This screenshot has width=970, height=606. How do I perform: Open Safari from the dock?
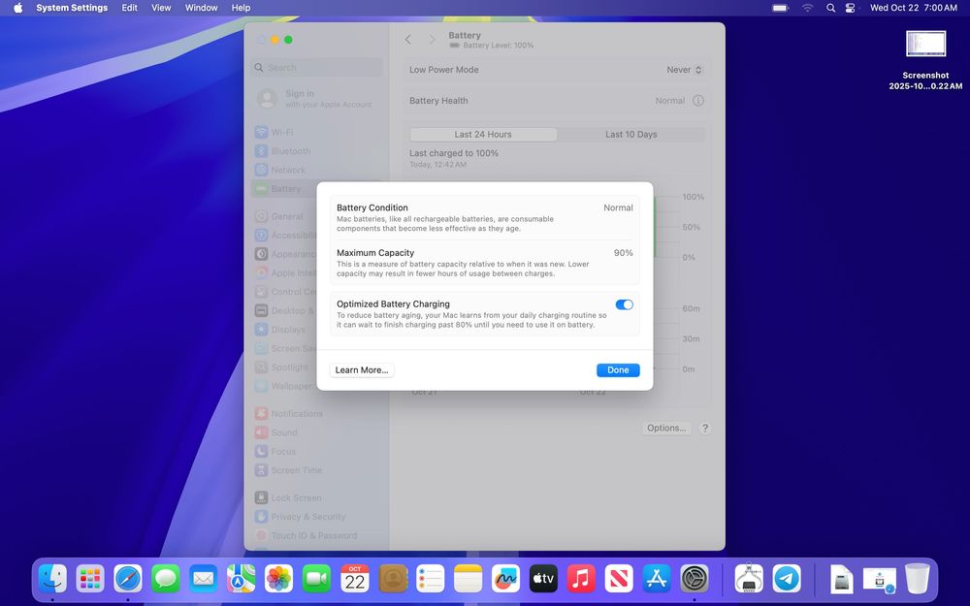pos(128,579)
